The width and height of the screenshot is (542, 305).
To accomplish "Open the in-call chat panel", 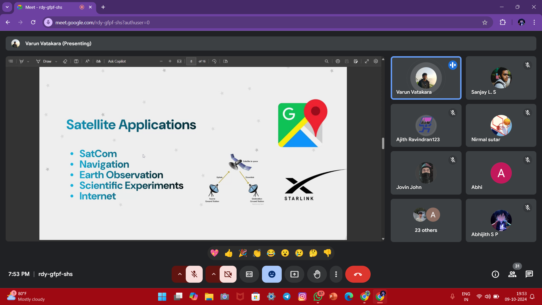I will click(529, 274).
